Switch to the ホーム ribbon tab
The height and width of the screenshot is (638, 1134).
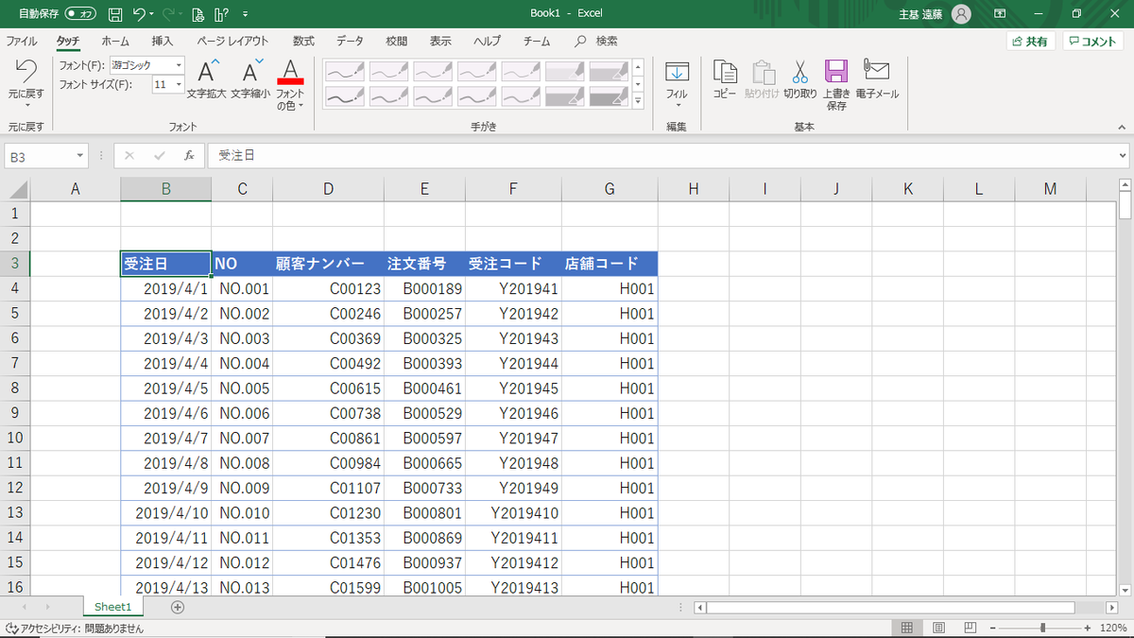point(114,41)
